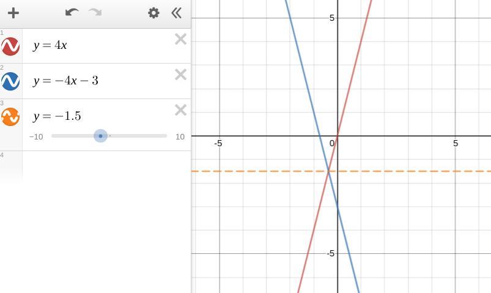
Task: Click the slider thumb for y = -1.5
Action: [x=100, y=136]
